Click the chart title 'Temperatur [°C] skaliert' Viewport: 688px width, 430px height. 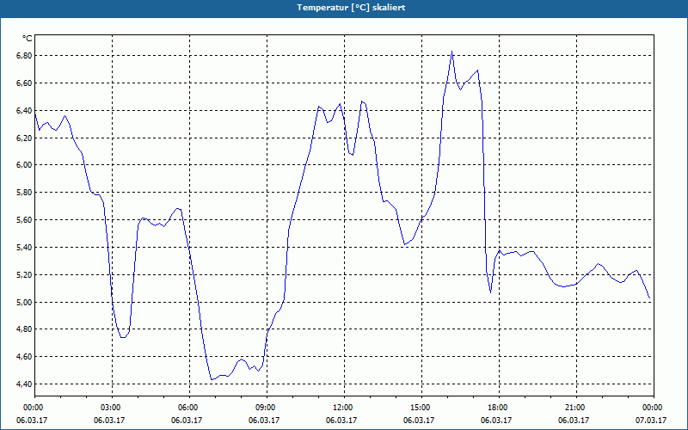pyautogui.click(x=351, y=8)
